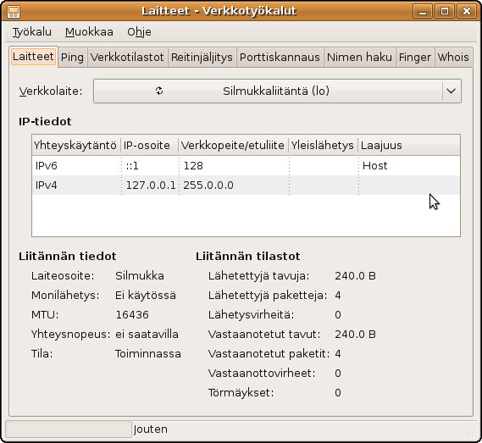Open the Ohje menu
This screenshot has width=482, height=443.
point(139,32)
